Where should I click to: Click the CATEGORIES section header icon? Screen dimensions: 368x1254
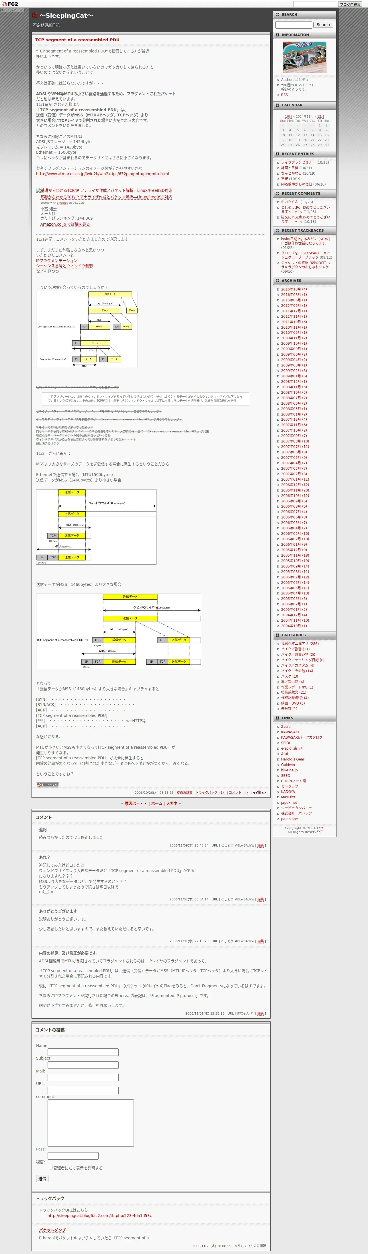(x=277, y=635)
